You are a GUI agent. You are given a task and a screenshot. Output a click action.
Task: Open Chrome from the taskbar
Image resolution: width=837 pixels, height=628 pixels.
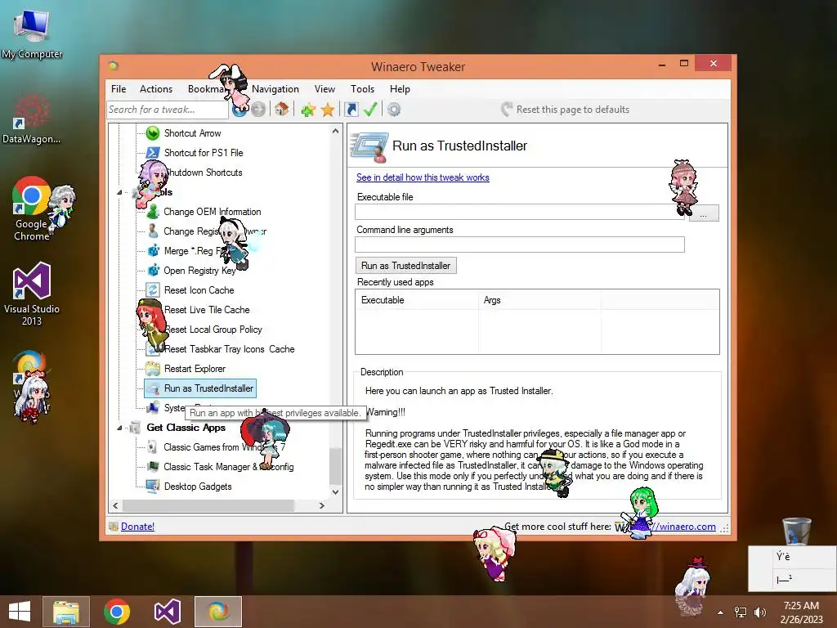coord(117,612)
